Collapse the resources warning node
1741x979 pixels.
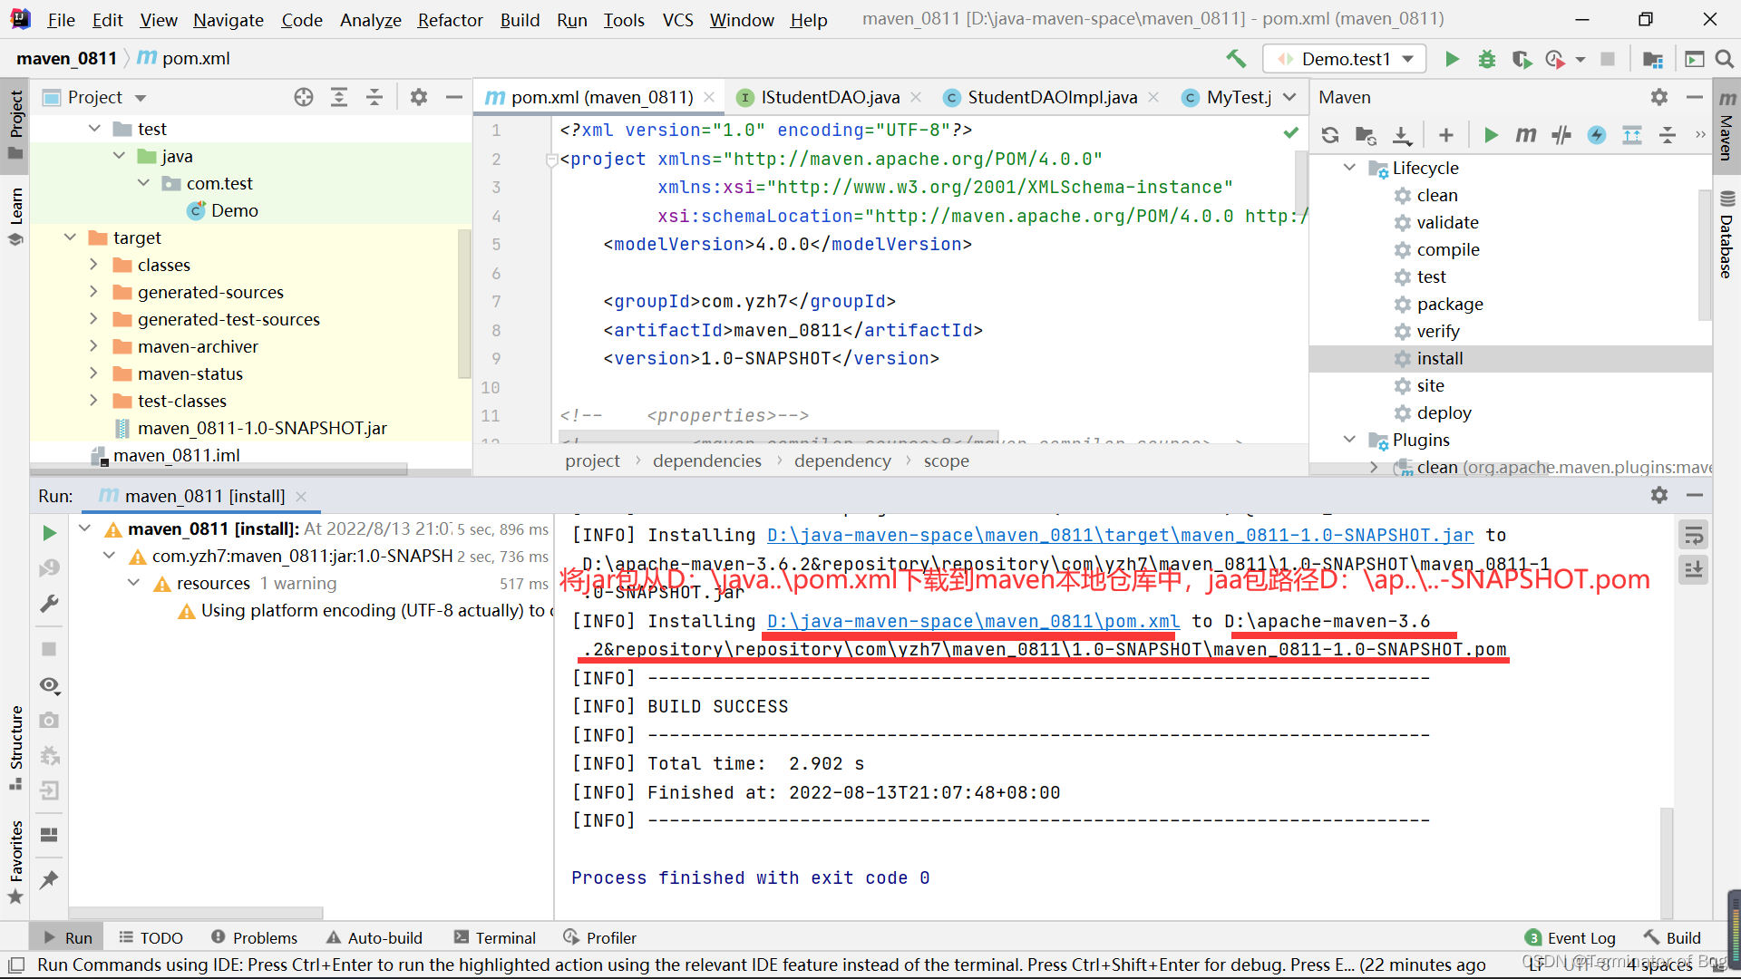point(133,583)
